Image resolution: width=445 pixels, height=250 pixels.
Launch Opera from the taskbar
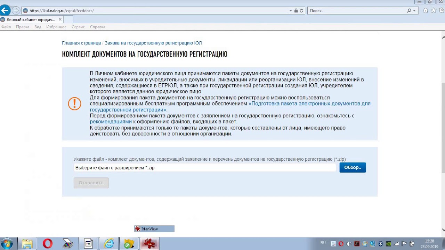[x=48, y=243]
